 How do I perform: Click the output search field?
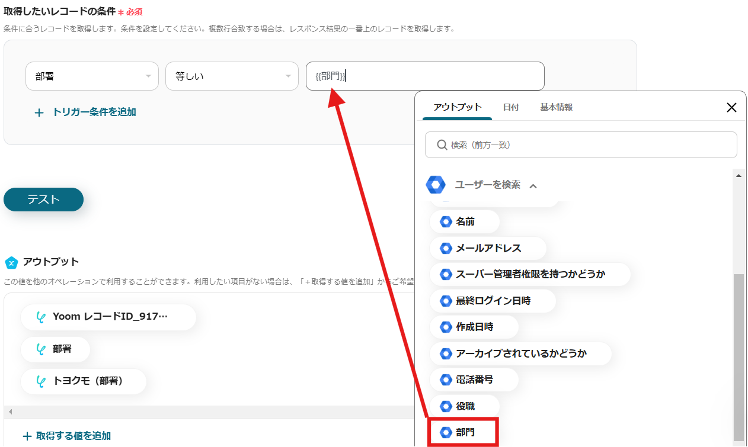581,144
